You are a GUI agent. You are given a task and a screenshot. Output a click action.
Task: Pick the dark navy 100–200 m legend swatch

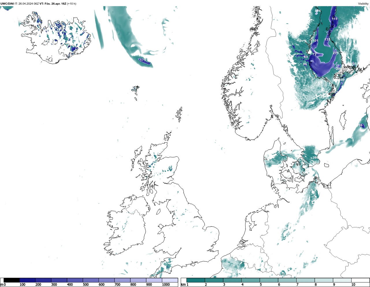27,280
